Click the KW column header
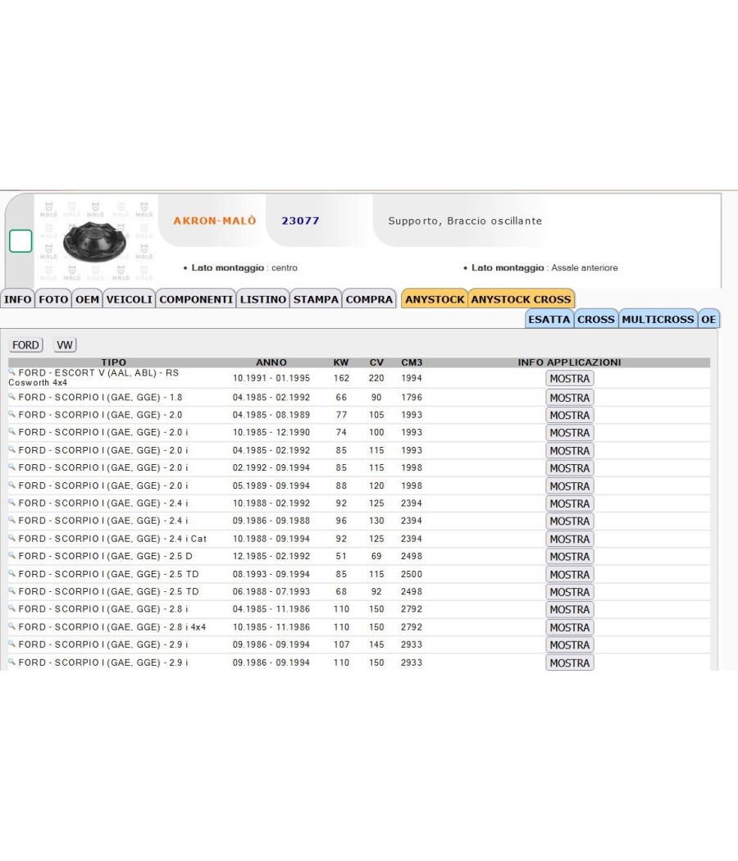This screenshot has width=738, height=861. pos(341,362)
